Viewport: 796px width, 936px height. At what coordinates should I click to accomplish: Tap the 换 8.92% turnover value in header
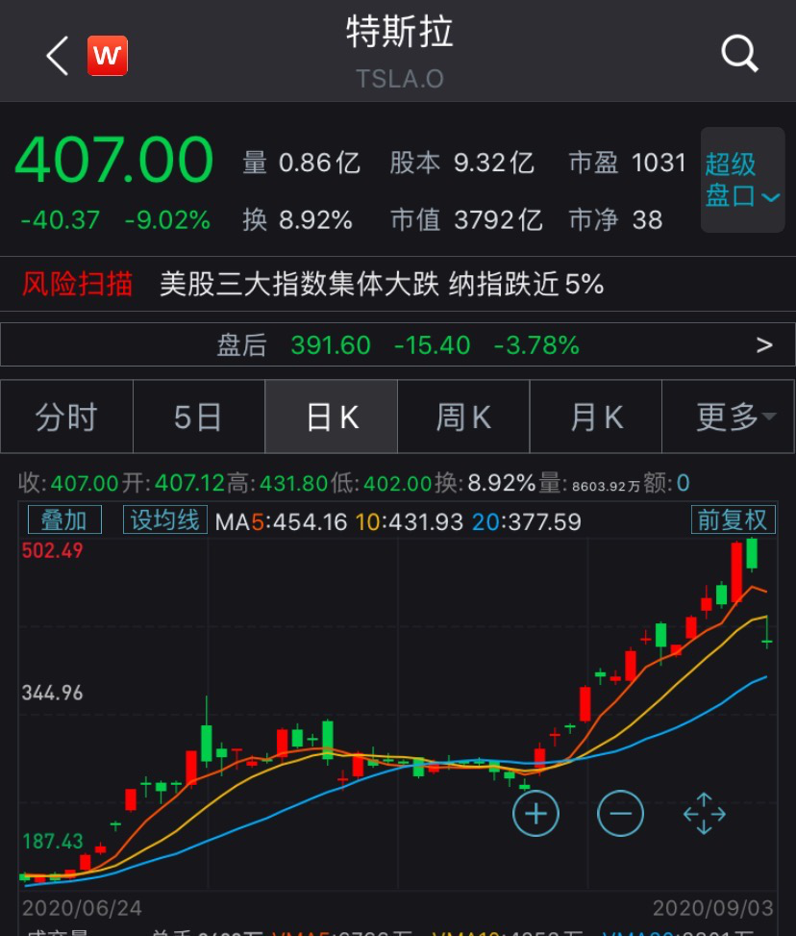(x=298, y=219)
